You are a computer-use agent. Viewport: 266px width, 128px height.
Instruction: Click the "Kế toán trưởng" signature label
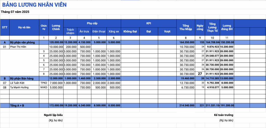click(223, 115)
